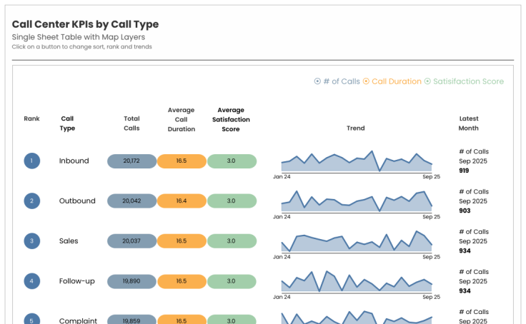Screen dimensions: 526x324
Task: Select the Inbound call type label
Action: click(74, 161)
